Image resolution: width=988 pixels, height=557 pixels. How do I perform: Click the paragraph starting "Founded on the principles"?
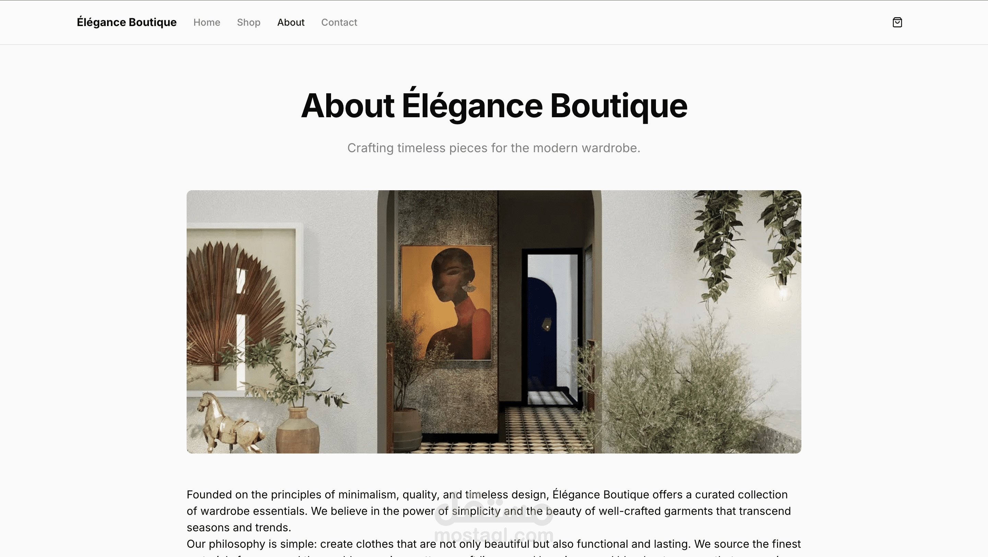(489, 511)
